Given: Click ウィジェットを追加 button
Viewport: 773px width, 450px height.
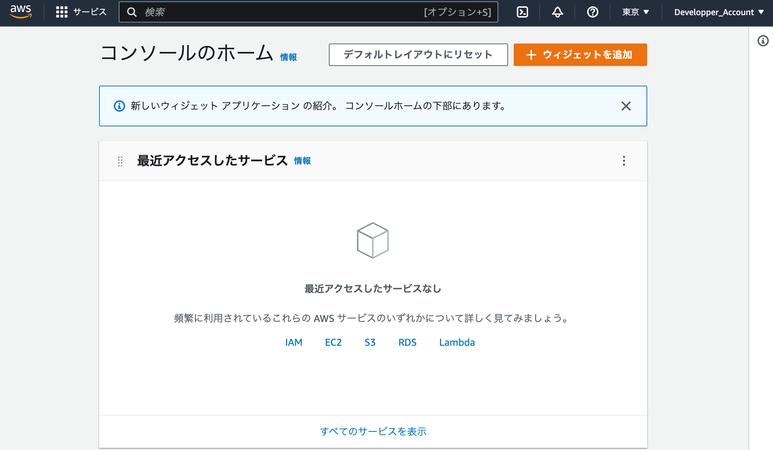Looking at the screenshot, I should pyautogui.click(x=580, y=54).
